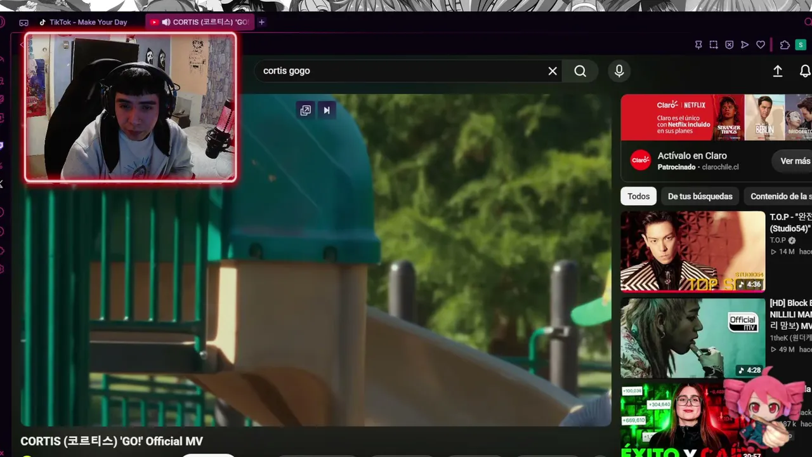812x457 pixels.
Task: Switch to the TikTok - Make Your Day tab
Action: [x=83, y=22]
